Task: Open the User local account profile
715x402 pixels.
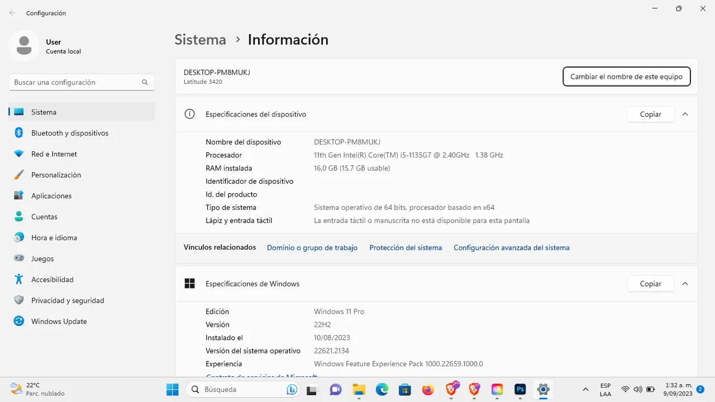Action: tap(46, 46)
